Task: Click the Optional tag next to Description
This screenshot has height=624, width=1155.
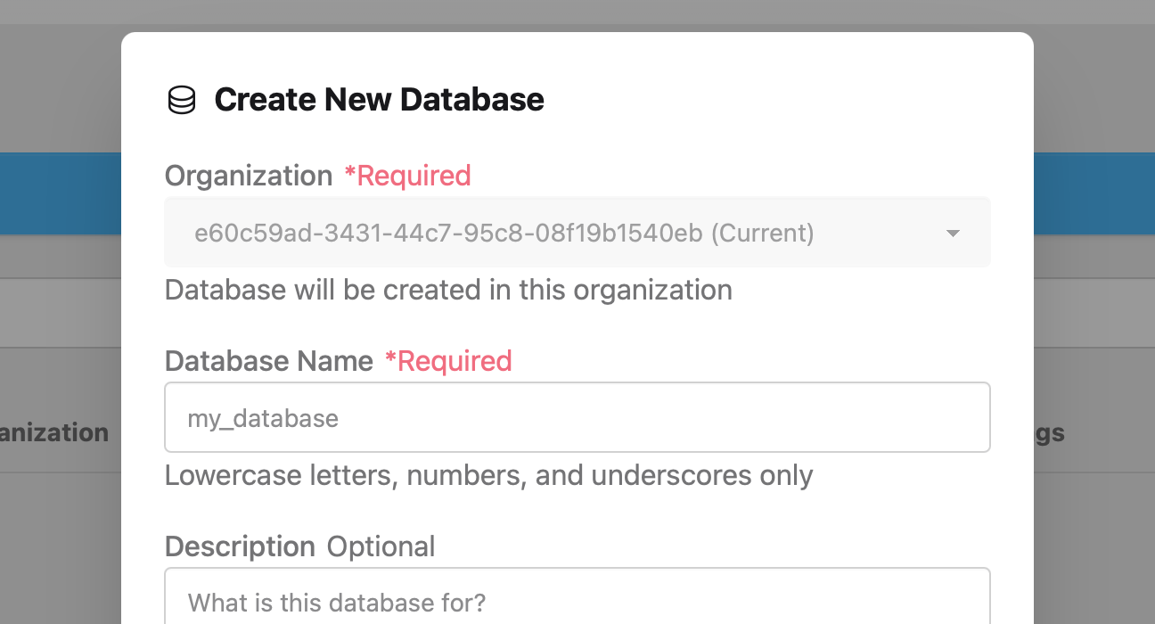Action: pyautogui.click(x=381, y=546)
